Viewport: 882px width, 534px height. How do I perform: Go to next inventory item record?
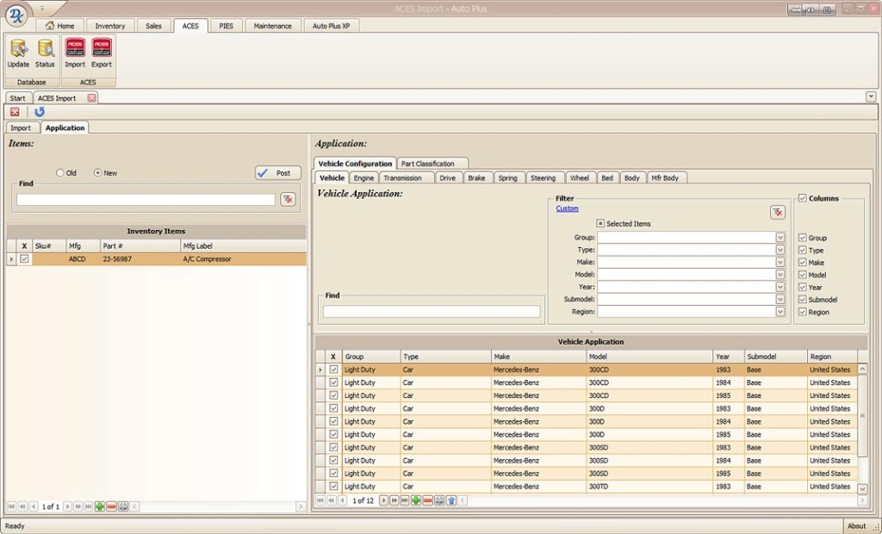(x=67, y=506)
